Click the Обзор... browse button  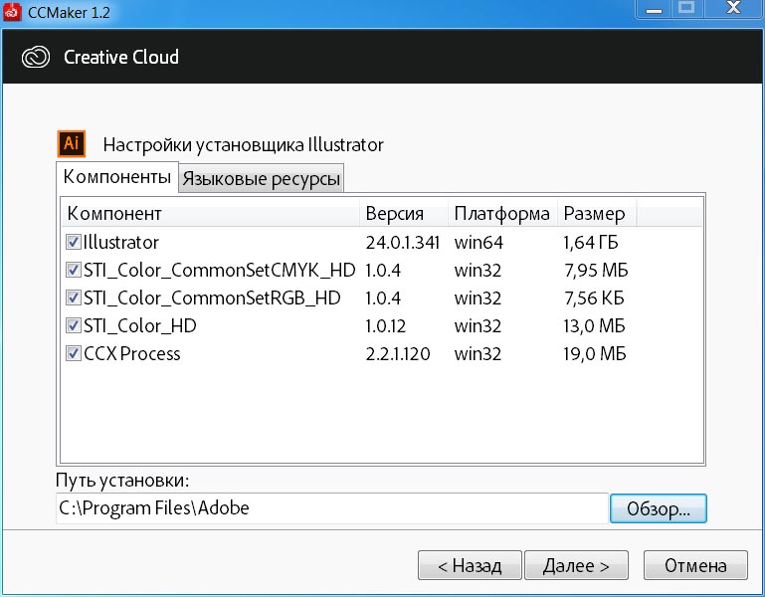[x=658, y=508]
